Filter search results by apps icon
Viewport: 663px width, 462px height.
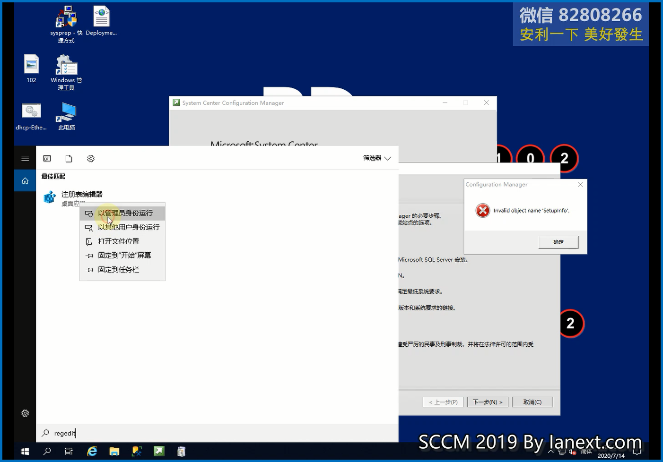click(x=47, y=159)
